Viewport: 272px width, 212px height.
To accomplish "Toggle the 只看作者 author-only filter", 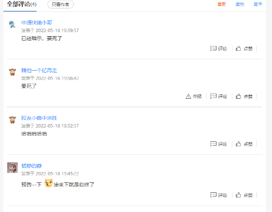I will [60, 4].
